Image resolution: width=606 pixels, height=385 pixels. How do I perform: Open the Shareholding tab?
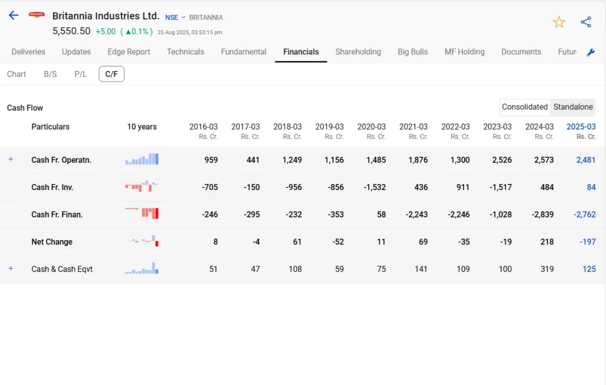358,51
